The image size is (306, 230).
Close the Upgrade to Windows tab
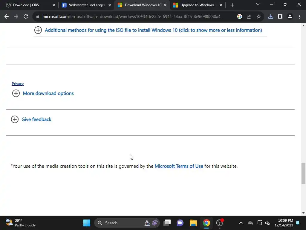click(x=221, y=5)
